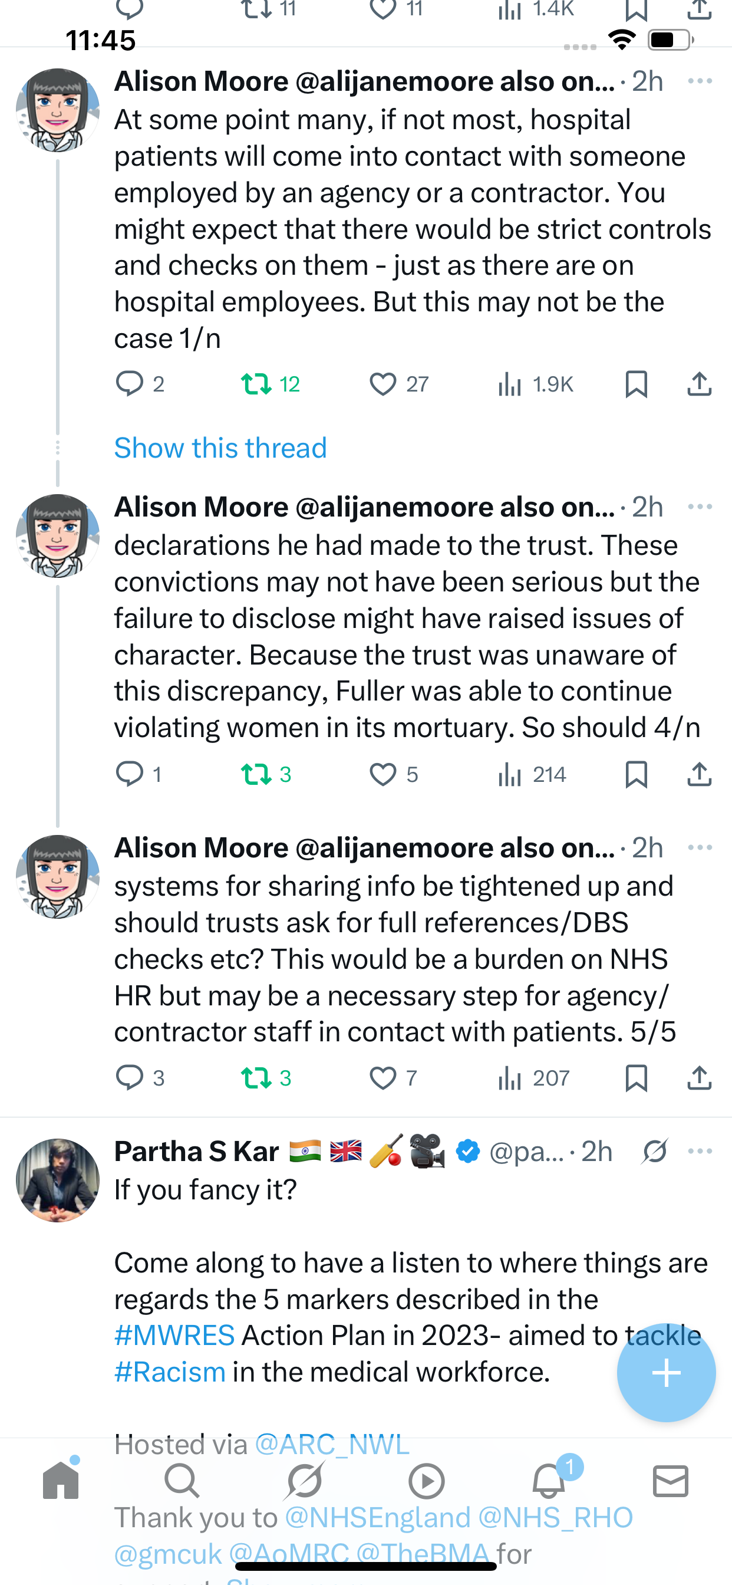
Task: Show this thread
Action: coord(220,448)
